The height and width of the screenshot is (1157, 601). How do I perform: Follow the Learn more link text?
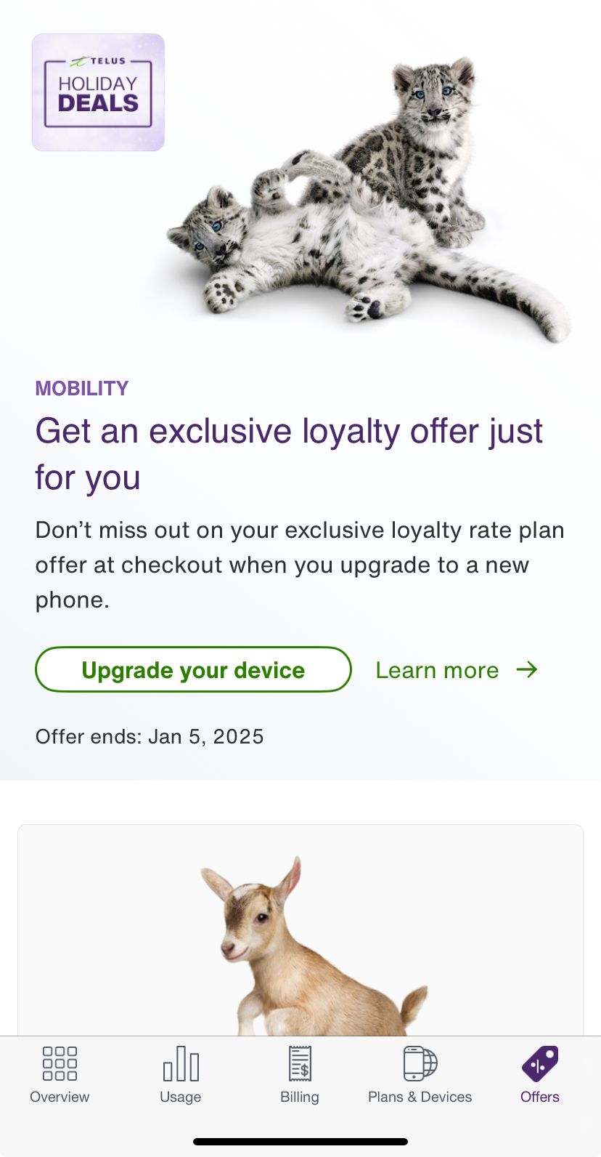click(x=437, y=670)
